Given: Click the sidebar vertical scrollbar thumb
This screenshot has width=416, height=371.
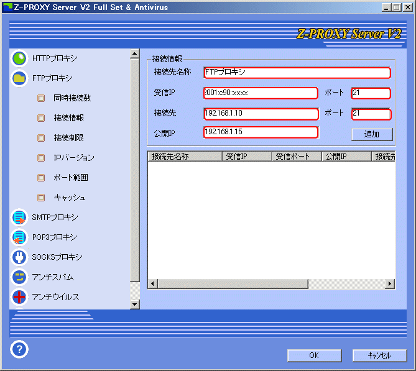Looking at the screenshot, I should pos(135,170).
